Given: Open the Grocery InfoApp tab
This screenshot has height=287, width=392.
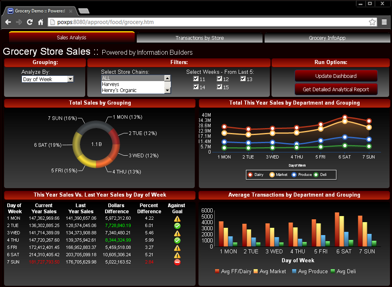Looking at the screenshot, I should (x=327, y=38).
